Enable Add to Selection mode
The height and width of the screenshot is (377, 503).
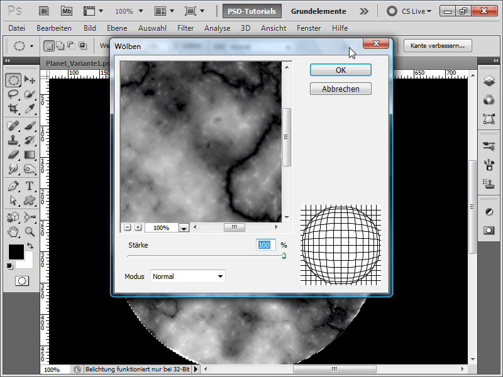click(60, 46)
